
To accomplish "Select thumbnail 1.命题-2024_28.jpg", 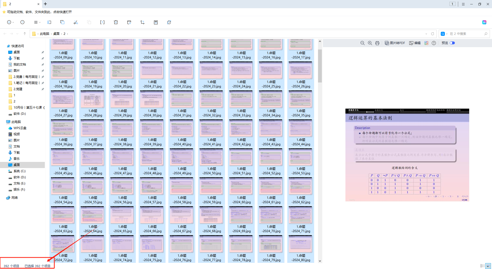I will coord(93,104).
